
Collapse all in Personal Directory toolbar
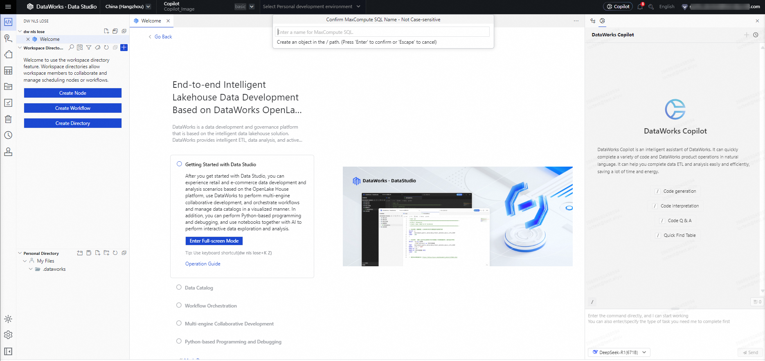coord(124,253)
